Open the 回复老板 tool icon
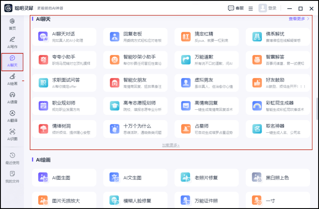This screenshot has width=319, height=209. [115, 37]
